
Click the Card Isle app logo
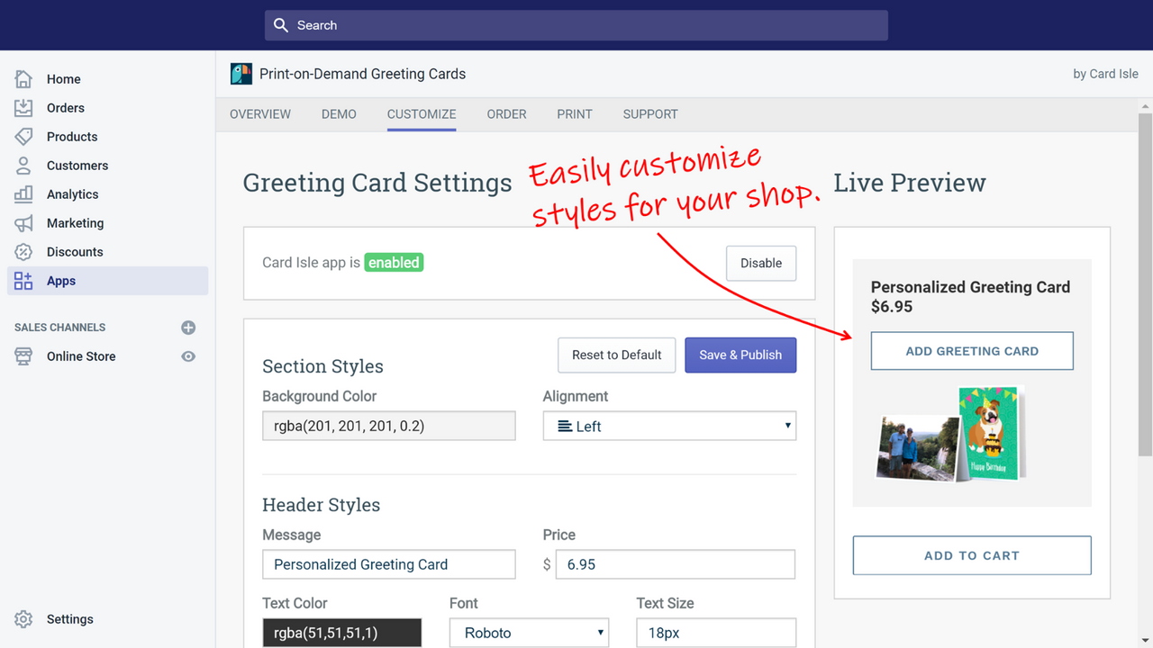[241, 74]
